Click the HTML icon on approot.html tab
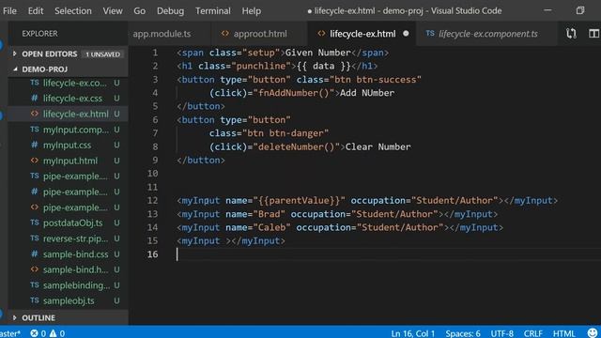 pos(225,34)
